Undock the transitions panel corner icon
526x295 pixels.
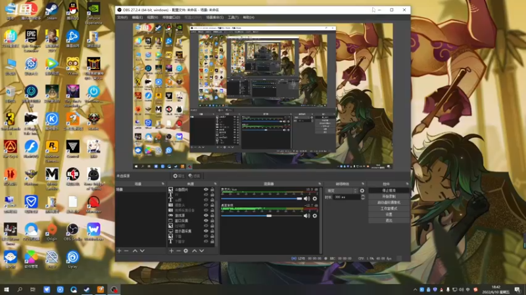[x=363, y=184]
